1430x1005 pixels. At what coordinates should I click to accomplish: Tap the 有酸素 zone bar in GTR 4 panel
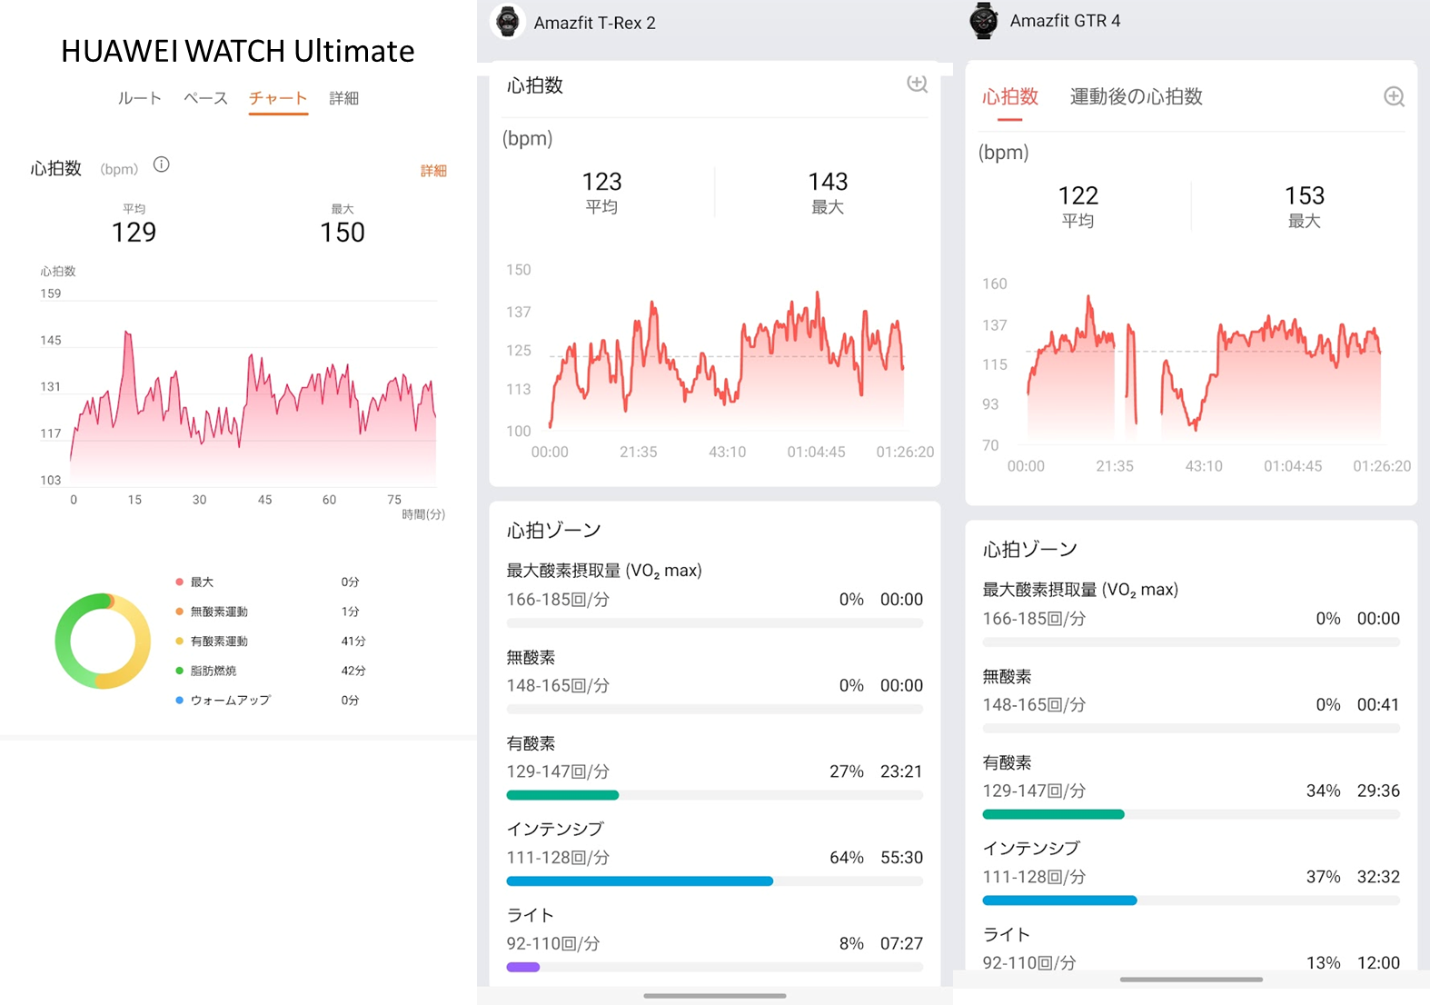click(x=1191, y=814)
